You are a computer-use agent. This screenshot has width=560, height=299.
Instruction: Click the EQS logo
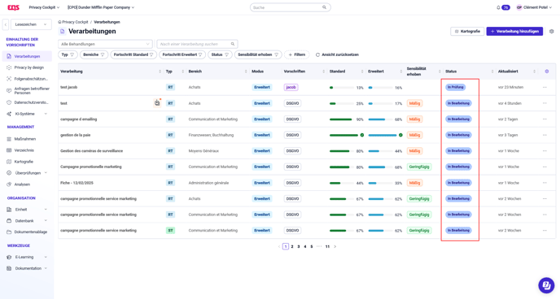pos(14,7)
